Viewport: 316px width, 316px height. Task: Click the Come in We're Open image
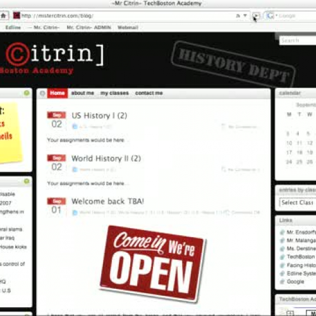153,264
